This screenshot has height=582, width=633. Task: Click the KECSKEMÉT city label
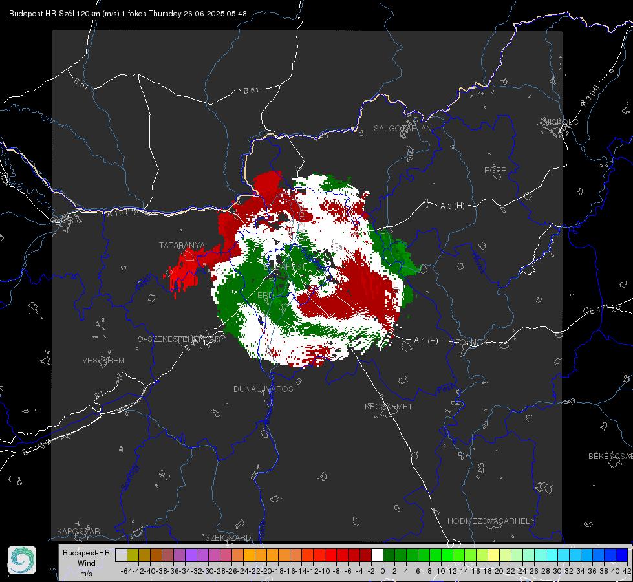coord(389,406)
